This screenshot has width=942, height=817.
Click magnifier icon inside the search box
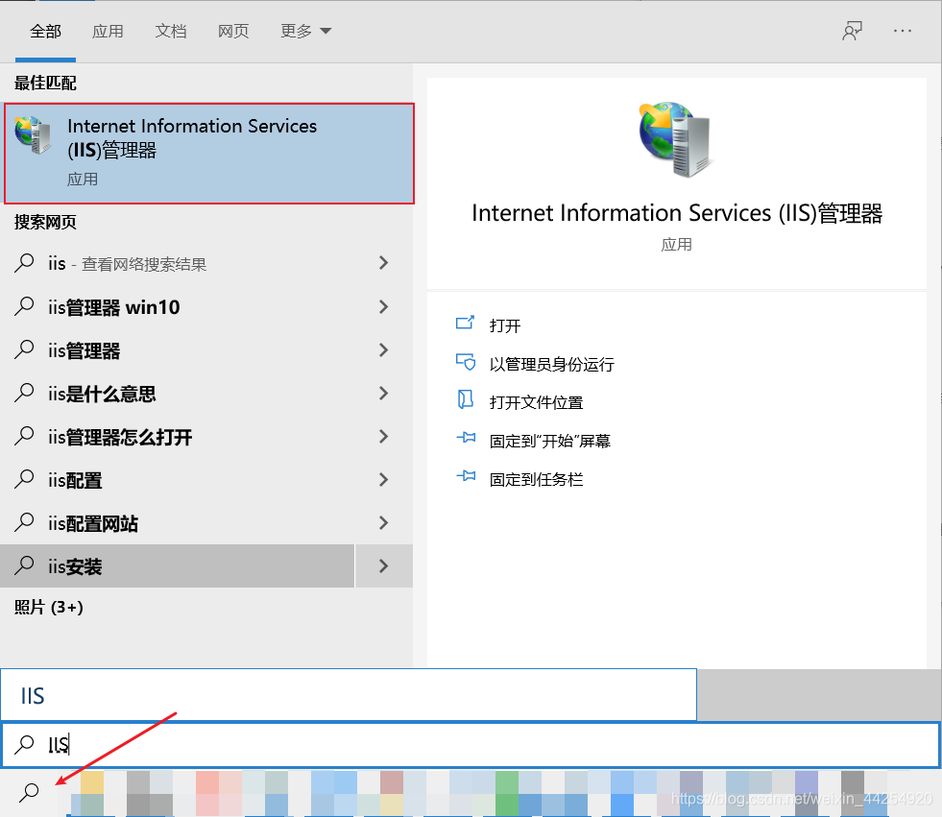(x=25, y=744)
